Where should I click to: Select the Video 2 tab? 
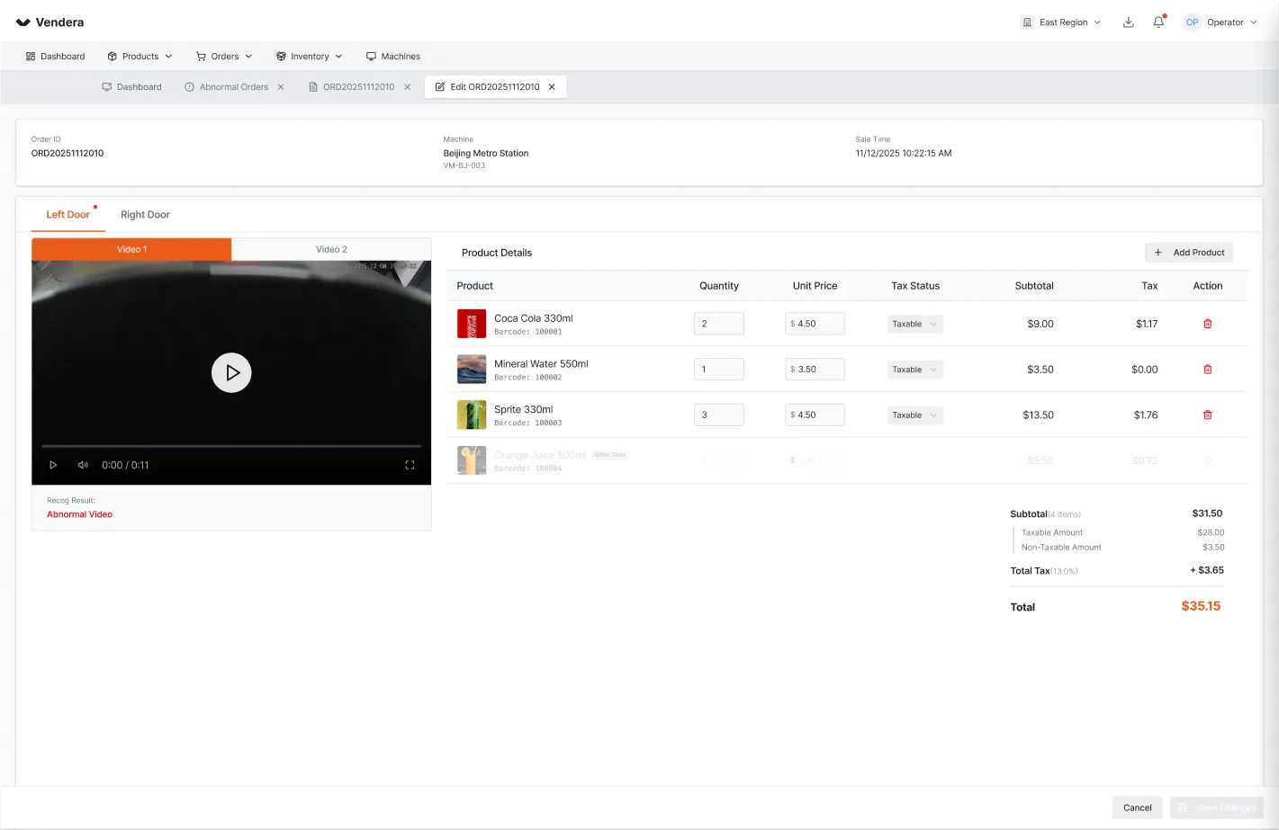tap(331, 249)
